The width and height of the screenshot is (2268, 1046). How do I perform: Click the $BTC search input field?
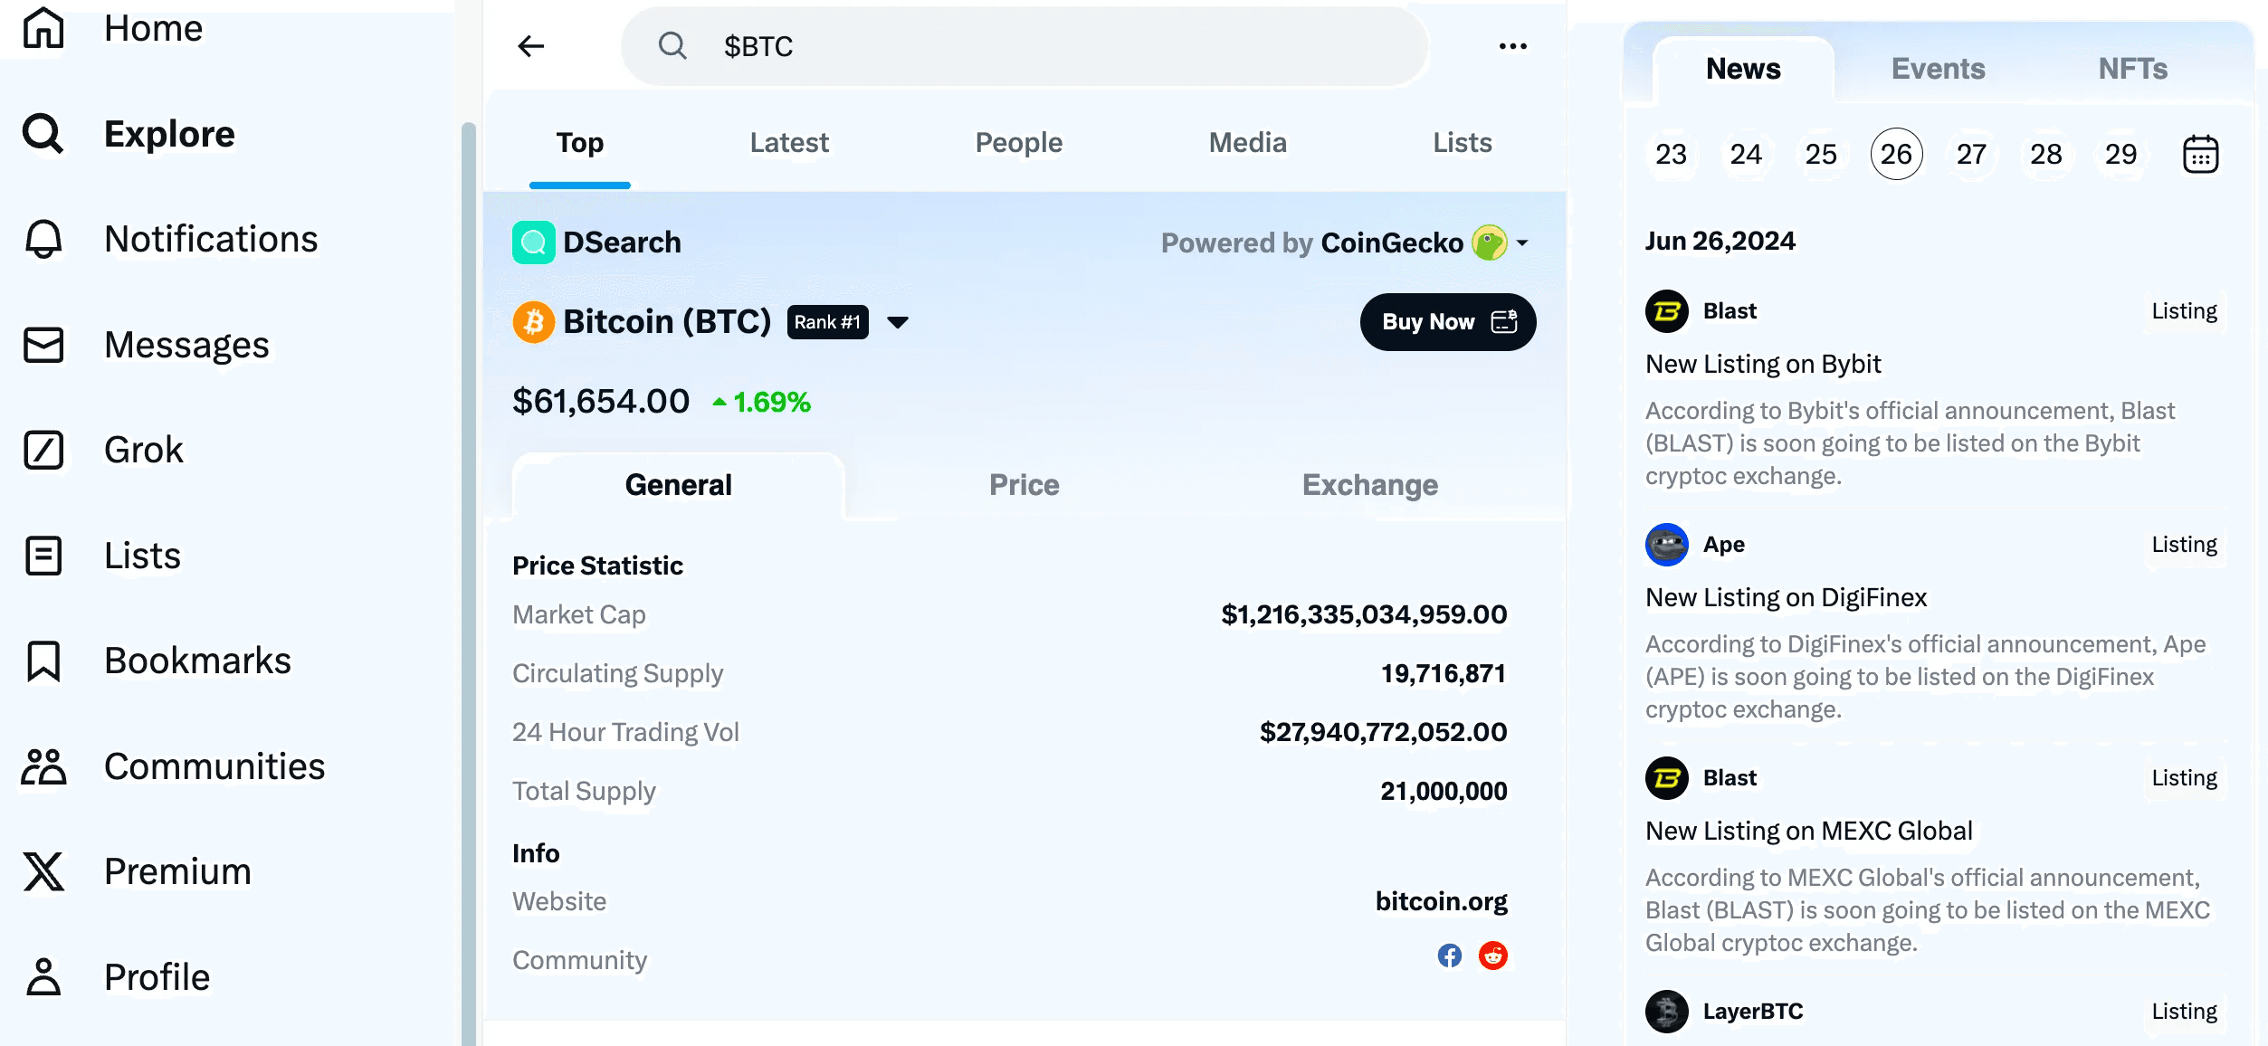1023,46
